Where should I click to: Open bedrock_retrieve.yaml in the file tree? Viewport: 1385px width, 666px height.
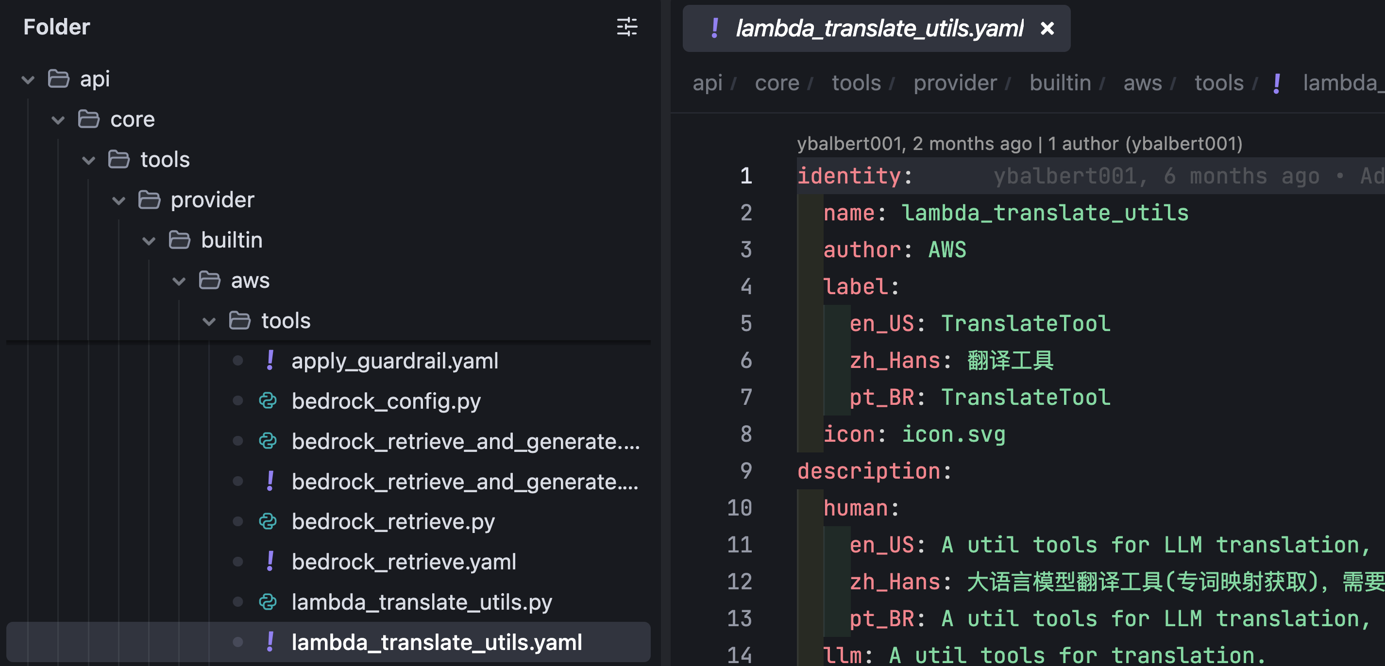pyautogui.click(x=403, y=562)
